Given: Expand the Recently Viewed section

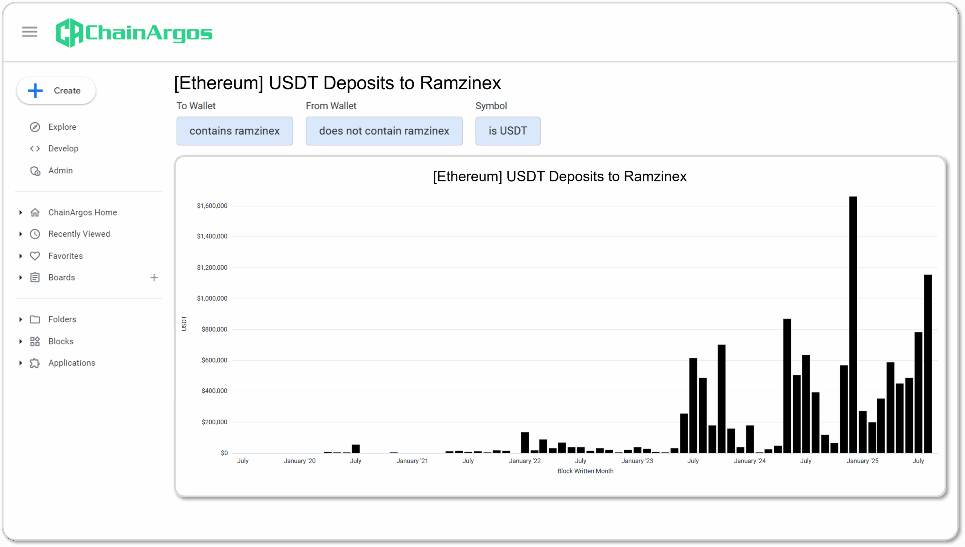Looking at the screenshot, I should [x=21, y=234].
